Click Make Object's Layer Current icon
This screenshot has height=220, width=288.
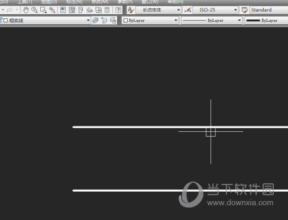[95, 20]
